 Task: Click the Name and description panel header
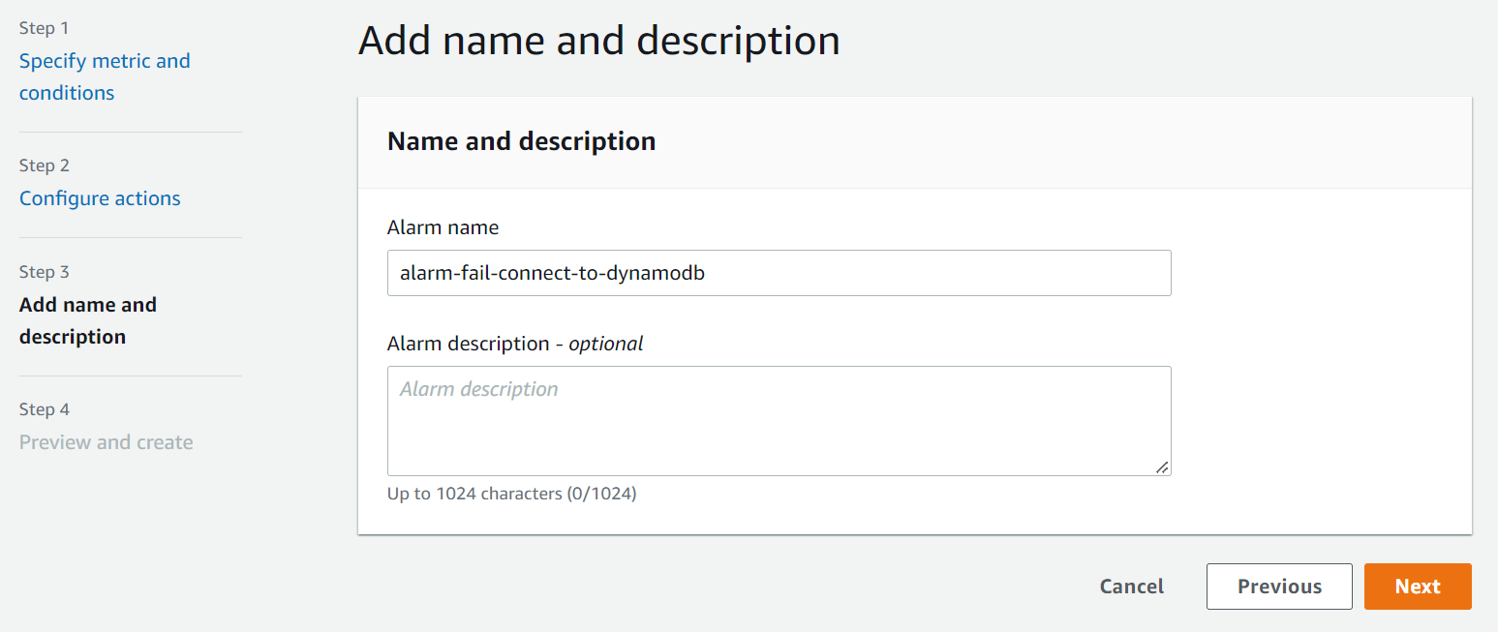[x=521, y=141]
